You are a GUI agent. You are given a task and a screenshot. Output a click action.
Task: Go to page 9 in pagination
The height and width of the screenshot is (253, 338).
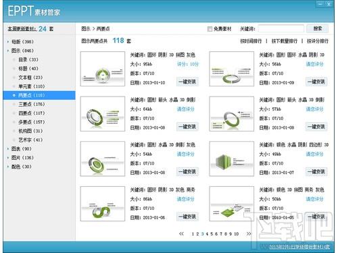(x=231, y=234)
